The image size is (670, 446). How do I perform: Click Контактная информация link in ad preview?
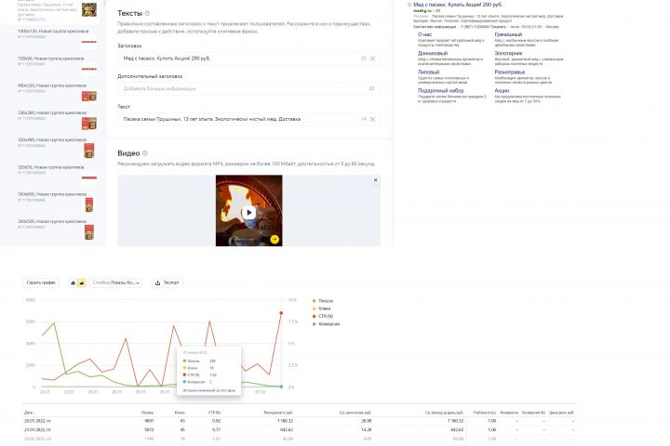(x=435, y=26)
